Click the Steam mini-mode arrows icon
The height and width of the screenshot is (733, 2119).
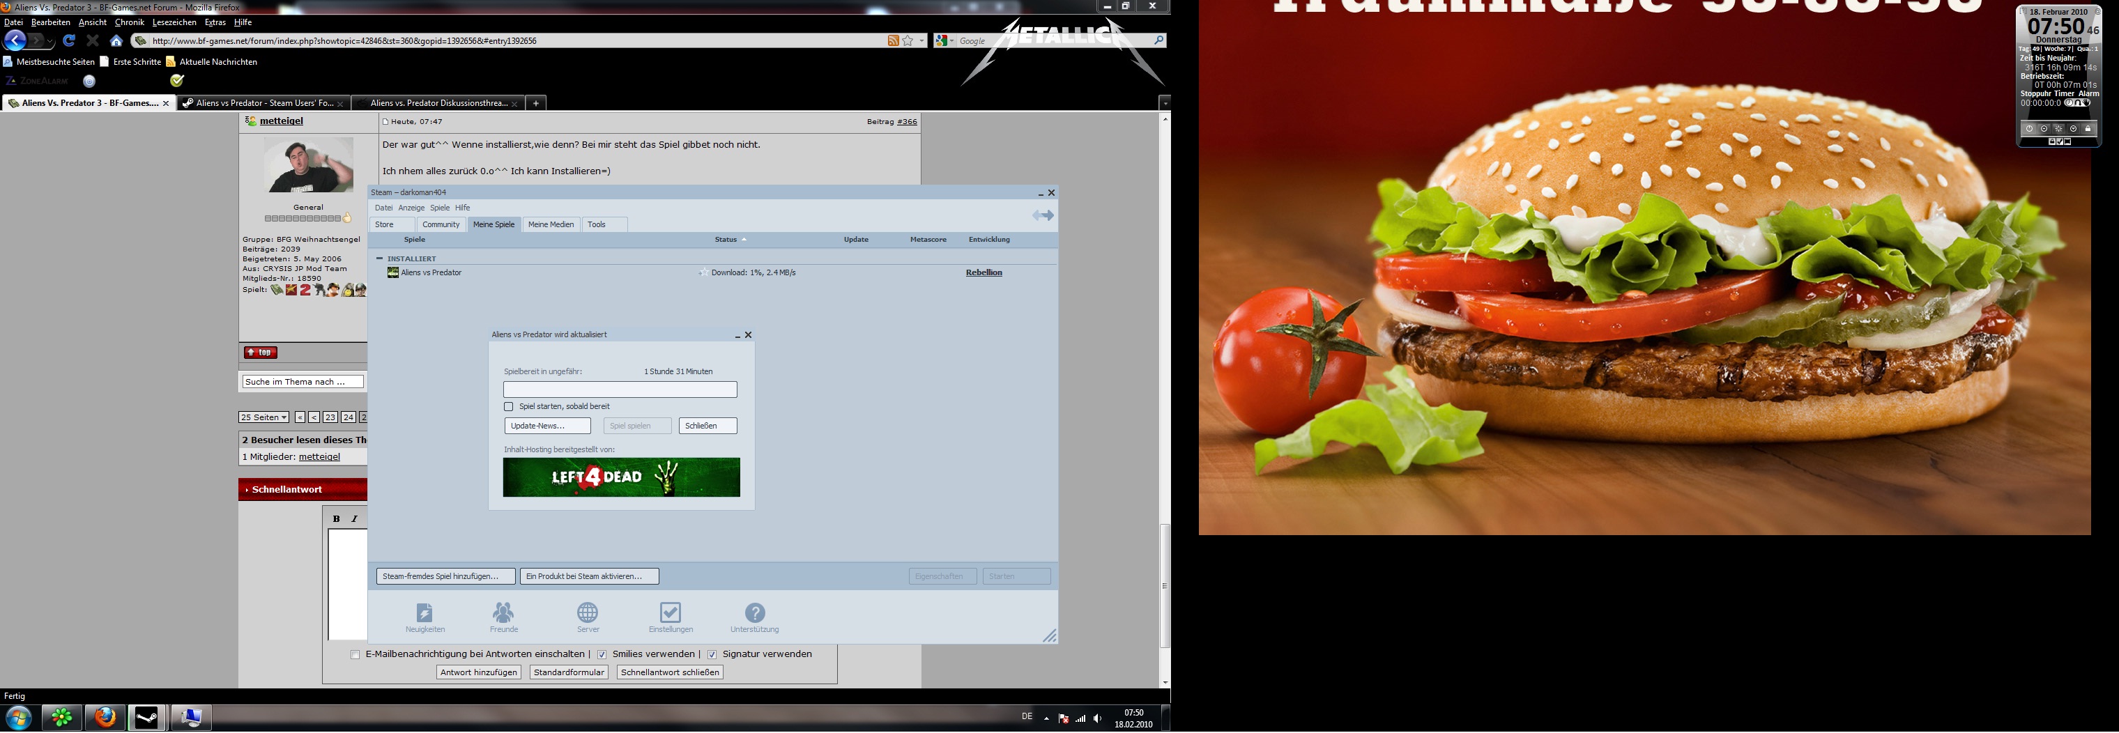[x=1043, y=215]
